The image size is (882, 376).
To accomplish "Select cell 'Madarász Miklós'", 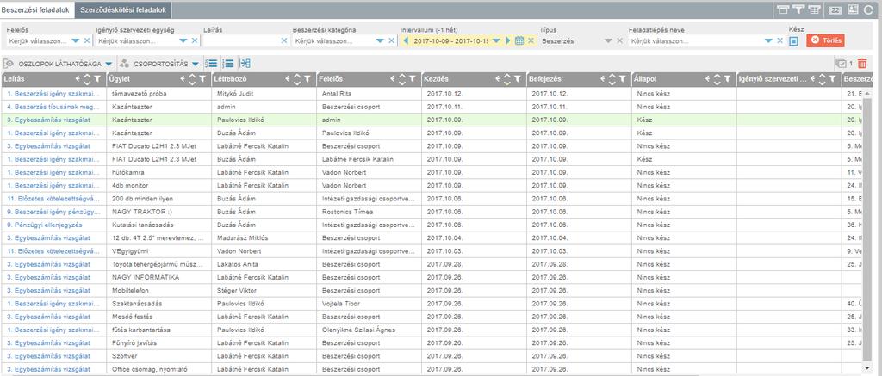I will pos(242,238).
